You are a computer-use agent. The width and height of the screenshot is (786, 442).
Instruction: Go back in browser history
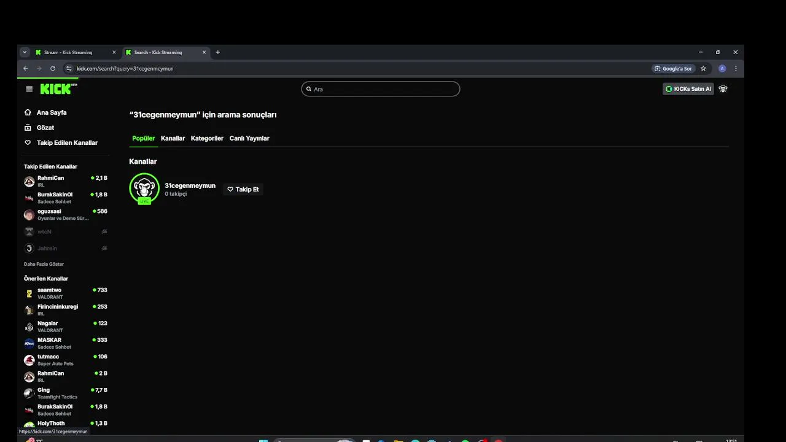pyautogui.click(x=25, y=69)
